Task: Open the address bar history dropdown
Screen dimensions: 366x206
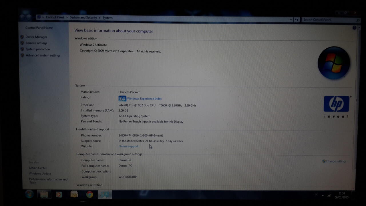Action: coord(291,20)
